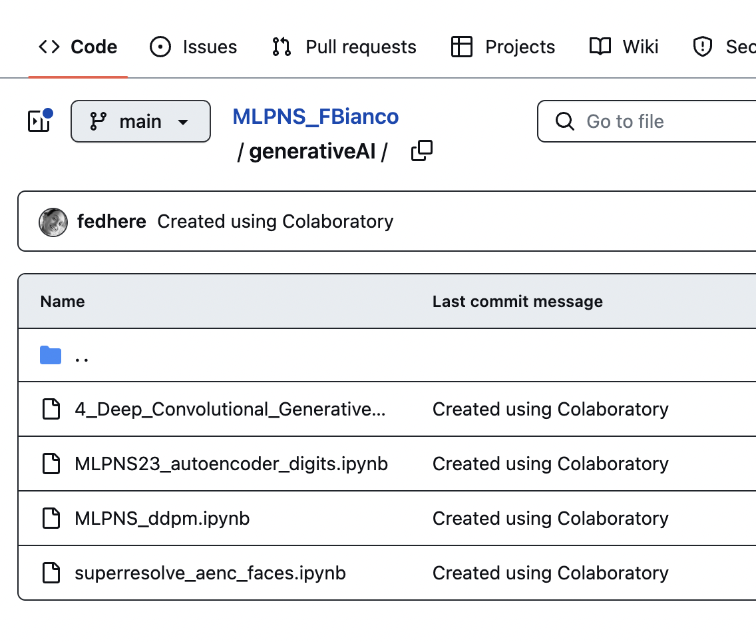
Task: Open MLPNS23_autoencoder_digits.ipynb commit message link
Action: (x=550, y=464)
